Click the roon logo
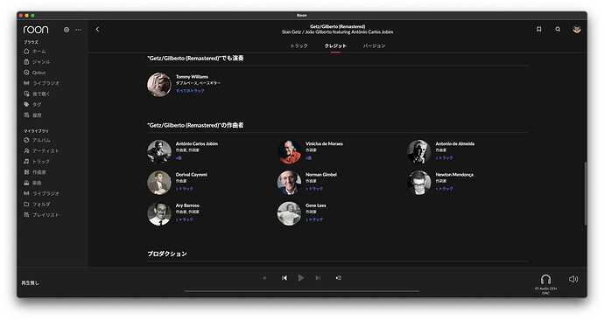Image resolution: width=604 pixels, height=320 pixels. tap(36, 30)
